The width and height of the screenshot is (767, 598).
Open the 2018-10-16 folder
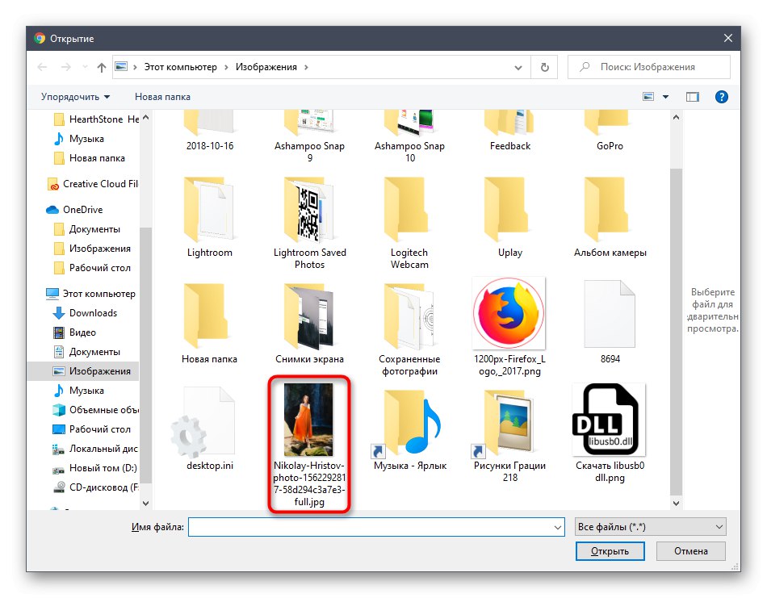(x=210, y=131)
